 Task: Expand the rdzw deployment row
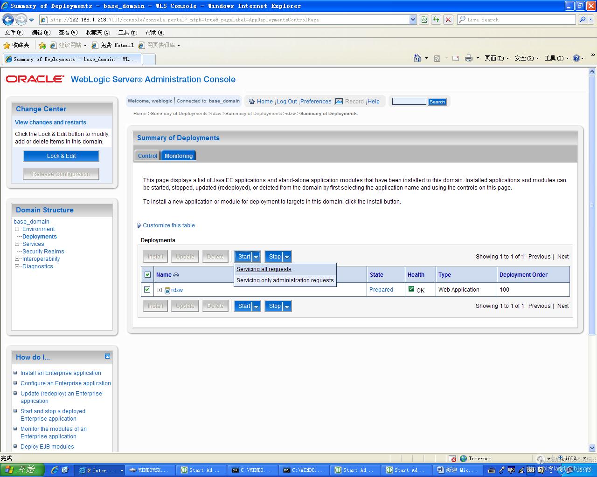tap(160, 290)
